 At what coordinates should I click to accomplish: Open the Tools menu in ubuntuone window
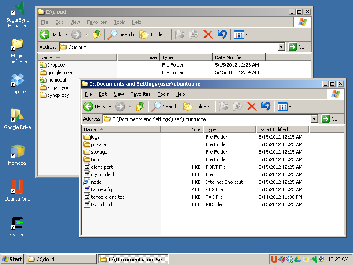pos(163,94)
